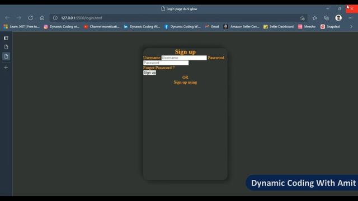Open the Gmail bookmark

point(212,27)
